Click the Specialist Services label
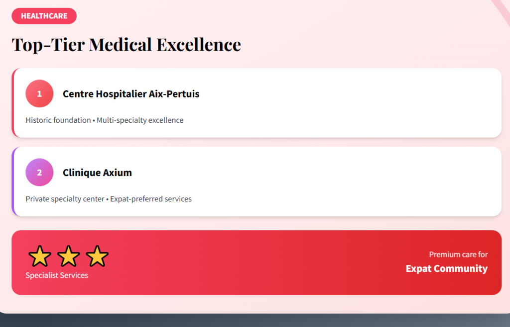510x327 pixels. [57, 275]
